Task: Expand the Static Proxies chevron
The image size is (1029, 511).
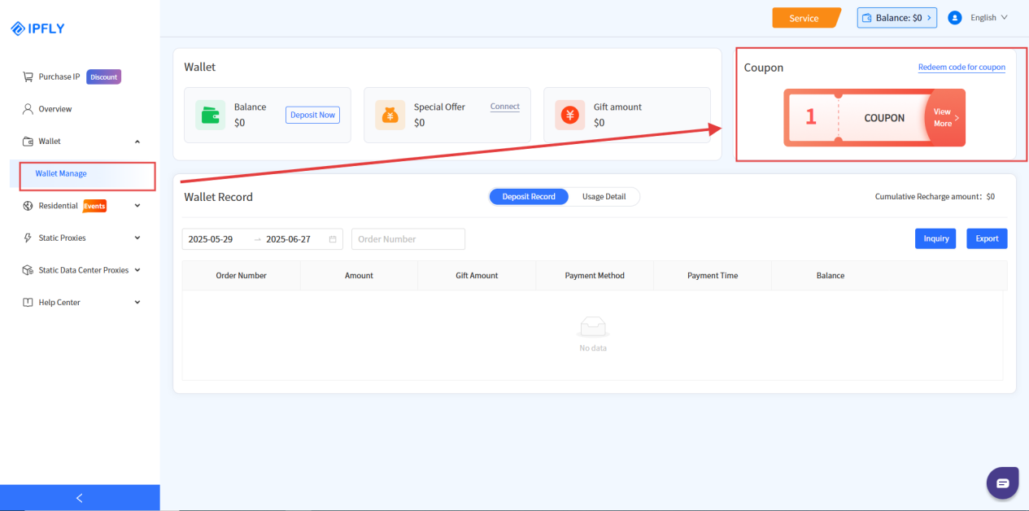Action: click(x=137, y=238)
